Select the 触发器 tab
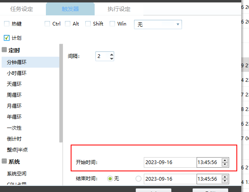Viewport: 249px width, 192px height. pyautogui.click(x=70, y=9)
